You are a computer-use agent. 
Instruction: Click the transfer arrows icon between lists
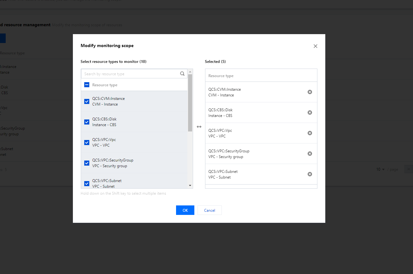(x=199, y=127)
